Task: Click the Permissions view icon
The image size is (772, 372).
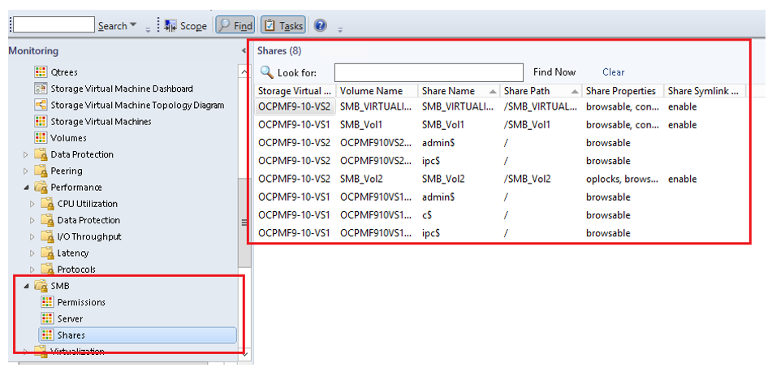Action: (47, 302)
